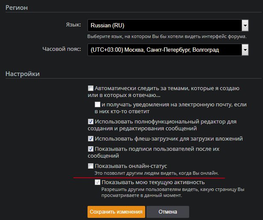This screenshot has width=263, height=220.
Task: Tick the email notifications on reply checkbox
Action: click(97, 104)
